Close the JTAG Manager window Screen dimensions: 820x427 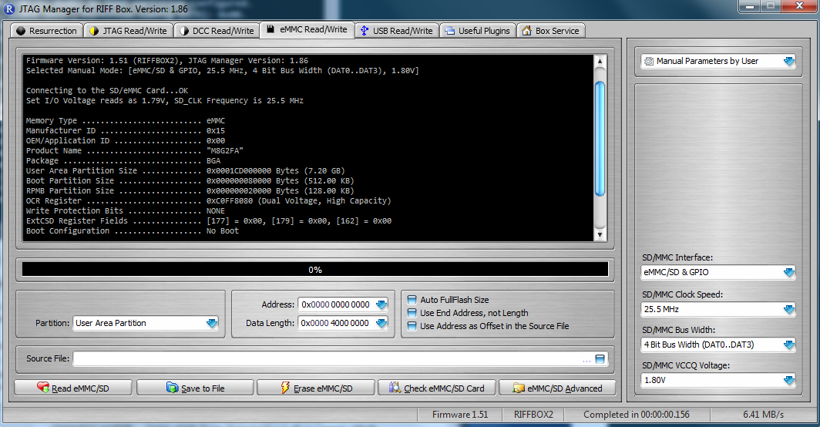[800, 6]
